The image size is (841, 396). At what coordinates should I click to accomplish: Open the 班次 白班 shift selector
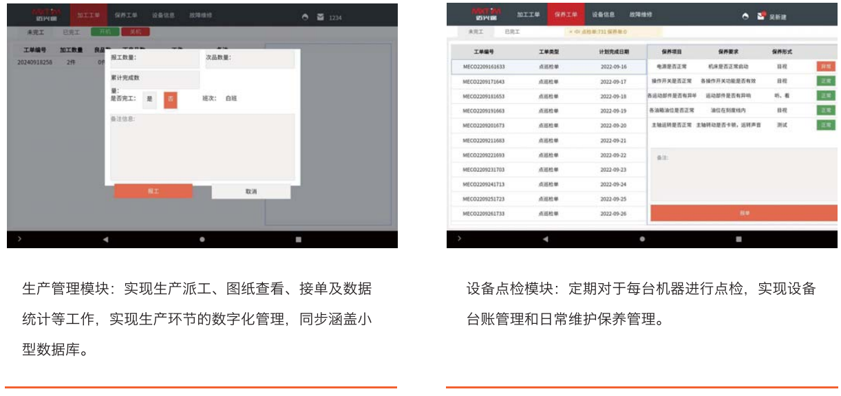pos(231,99)
